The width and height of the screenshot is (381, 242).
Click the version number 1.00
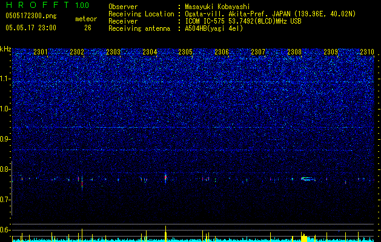[x=82, y=5]
